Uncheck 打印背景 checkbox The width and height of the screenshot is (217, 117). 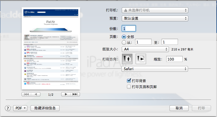pos(129,81)
